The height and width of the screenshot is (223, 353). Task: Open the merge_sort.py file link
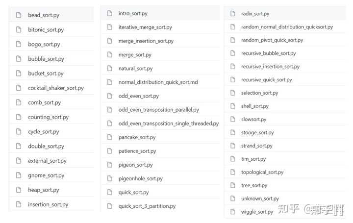(135, 54)
